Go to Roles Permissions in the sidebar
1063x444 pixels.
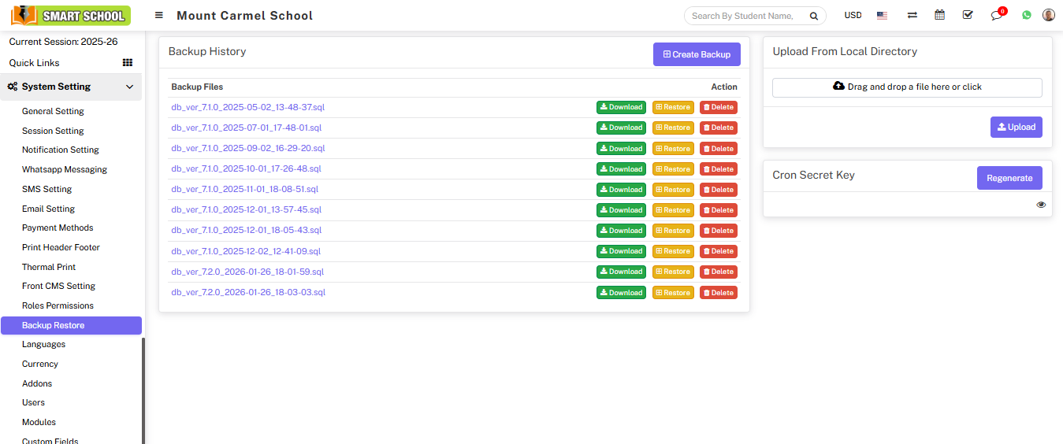[x=58, y=305]
